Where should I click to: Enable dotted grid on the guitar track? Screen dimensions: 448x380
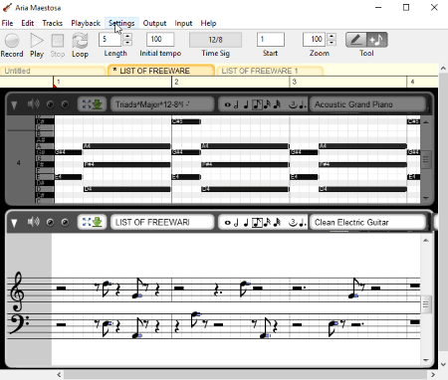click(303, 223)
